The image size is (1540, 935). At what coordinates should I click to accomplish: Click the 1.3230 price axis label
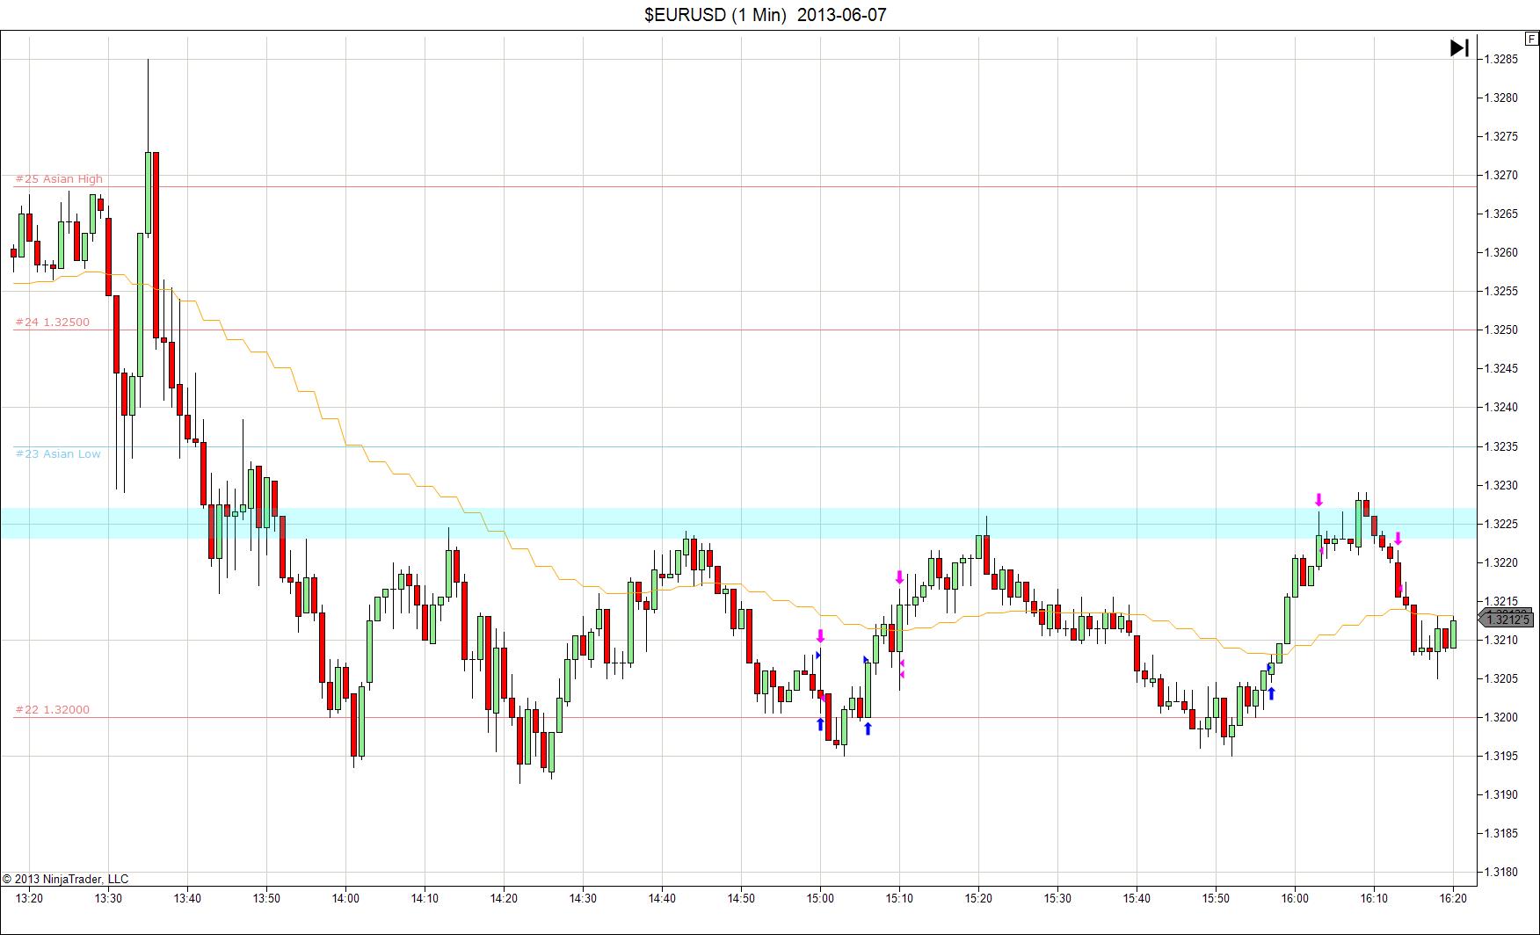click(x=1500, y=485)
